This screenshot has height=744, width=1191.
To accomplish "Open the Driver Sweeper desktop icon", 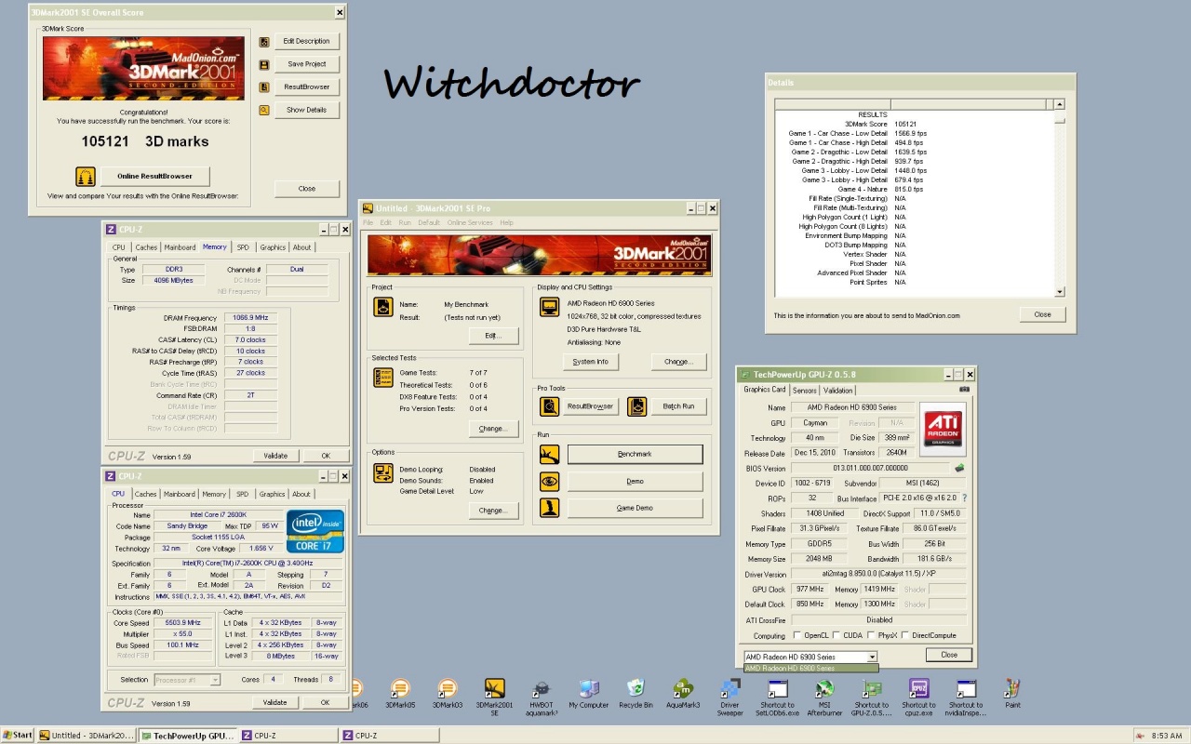I will click(729, 689).
